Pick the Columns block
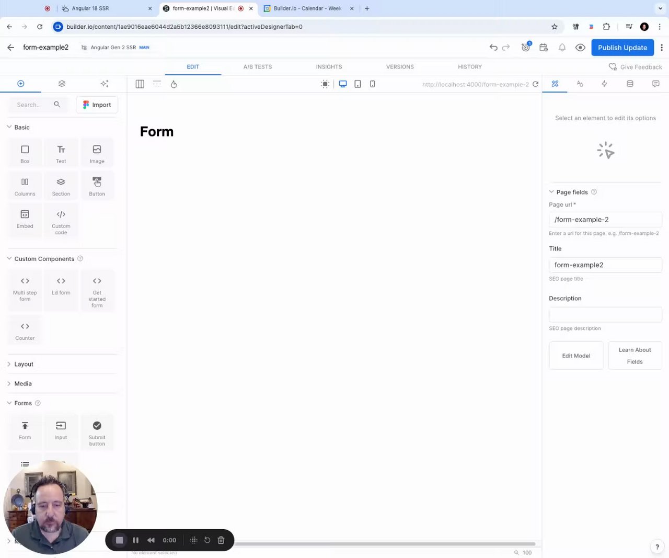The image size is (669, 558). pos(25,186)
